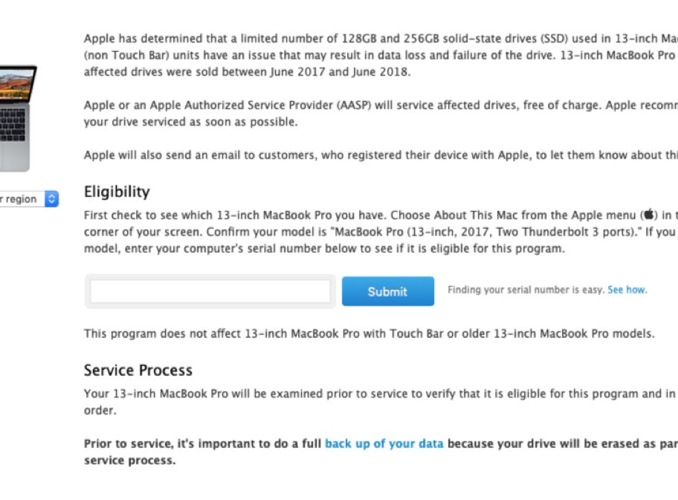
Task: Click the Apple logo glyph in Eligibility text
Action: [x=650, y=215]
